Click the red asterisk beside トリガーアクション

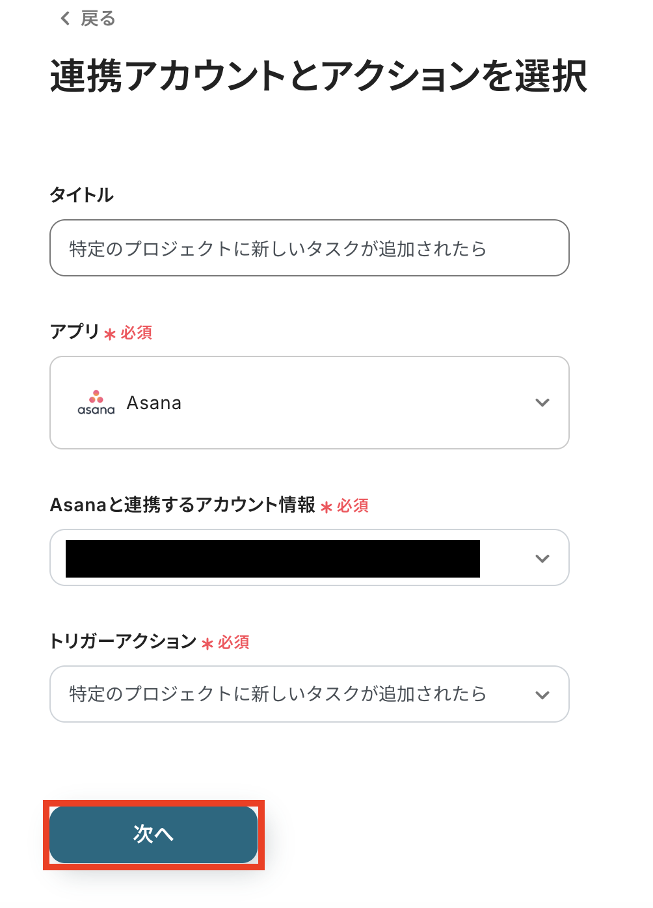coord(207,643)
